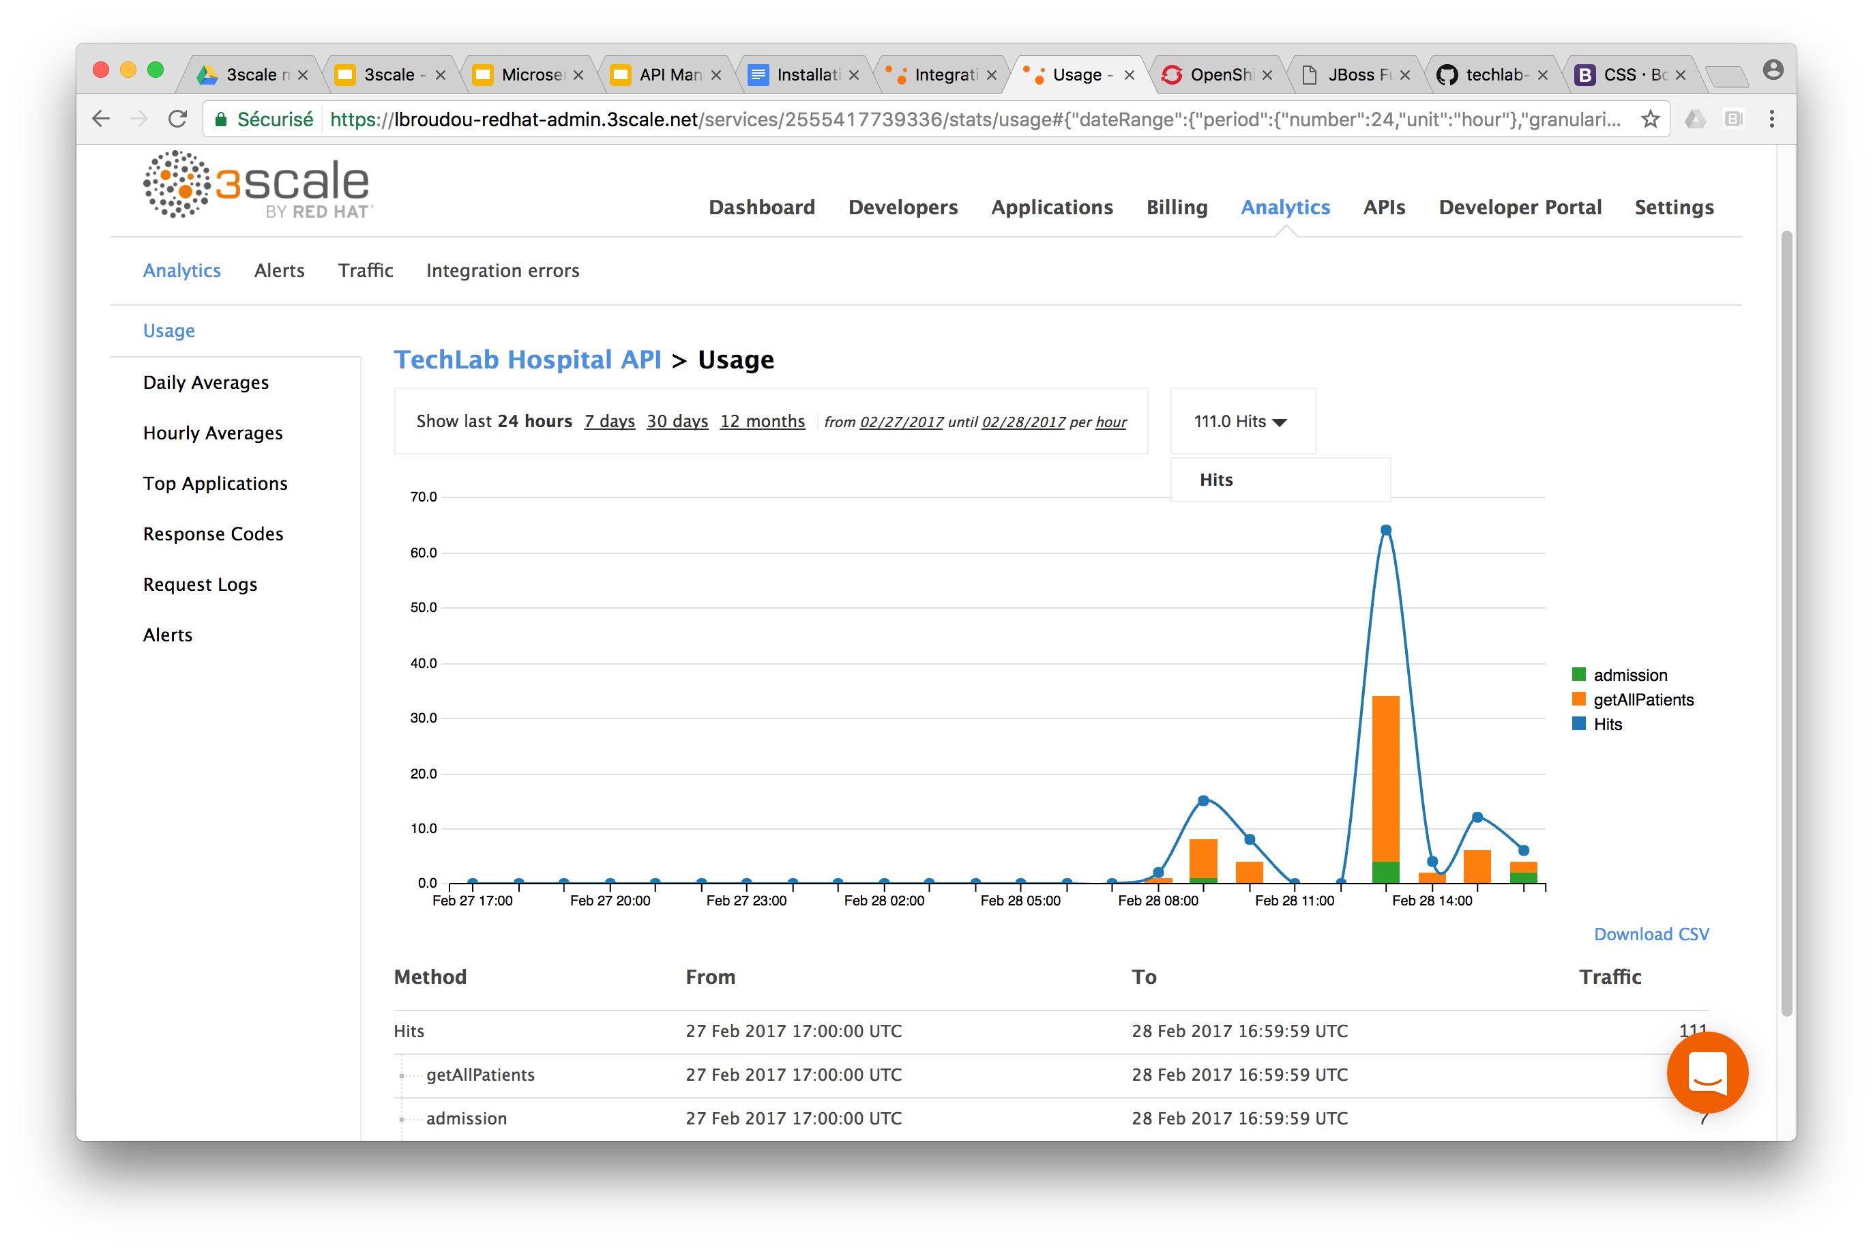The height and width of the screenshot is (1250, 1873).
Task: Click the Analytics navigation icon
Action: [1284, 205]
